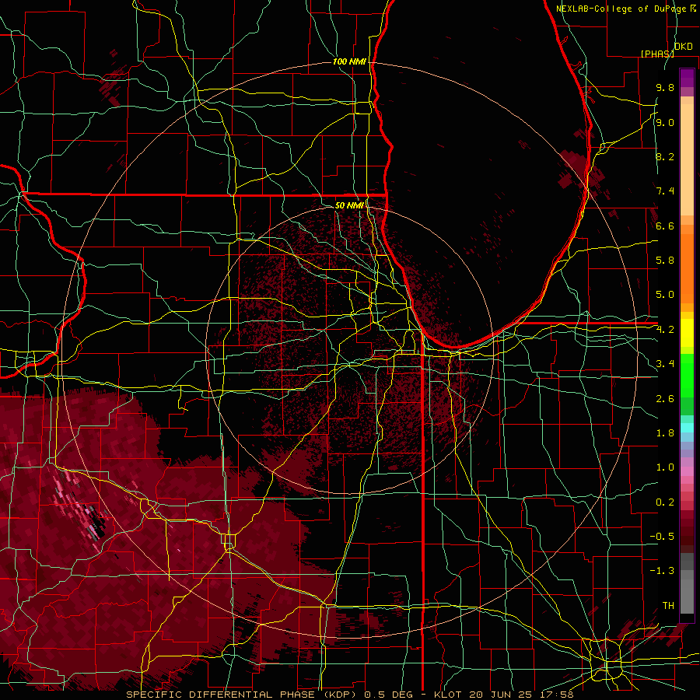The width and height of the screenshot is (700, 700).
Task: Click the purple top segment of the color bar
Action: tap(687, 79)
